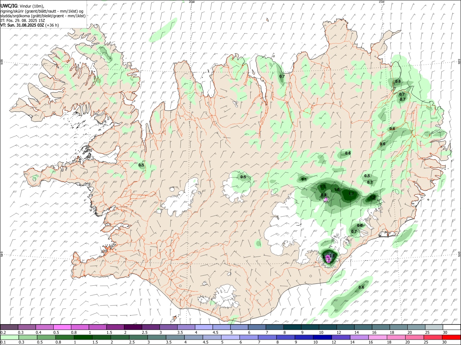The height and width of the screenshot is (345, 461).
Task: Click the mauve 0.2 swatch starting the upper legend
Action: (x=9, y=327)
